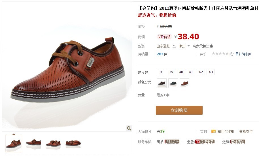Click the 快捷支付 payment option

(246, 131)
